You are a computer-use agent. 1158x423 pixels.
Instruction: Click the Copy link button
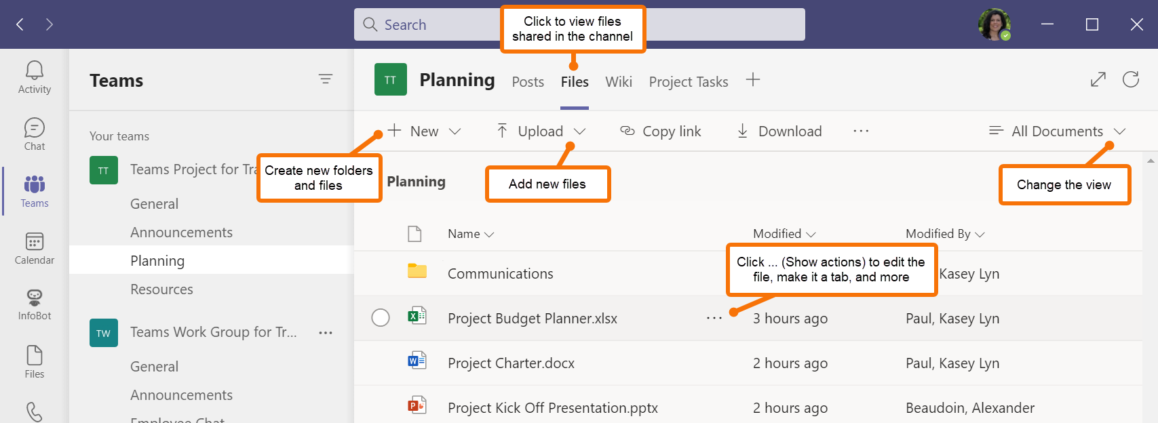(x=661, y=131)
